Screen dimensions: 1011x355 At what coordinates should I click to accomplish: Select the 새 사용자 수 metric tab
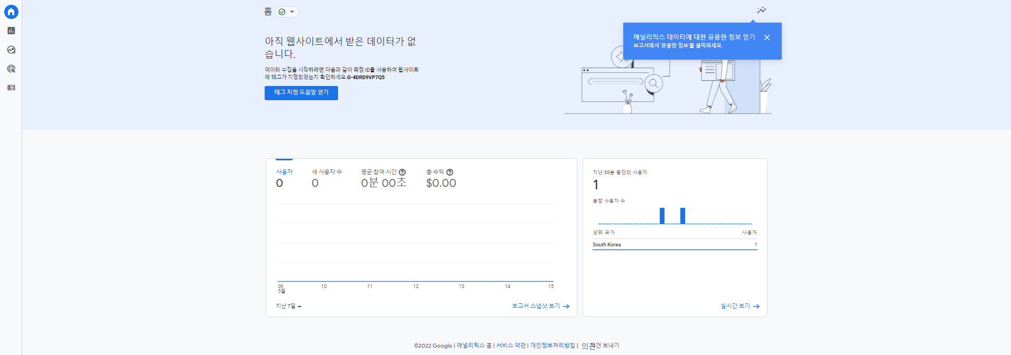(x=326, y=178)
